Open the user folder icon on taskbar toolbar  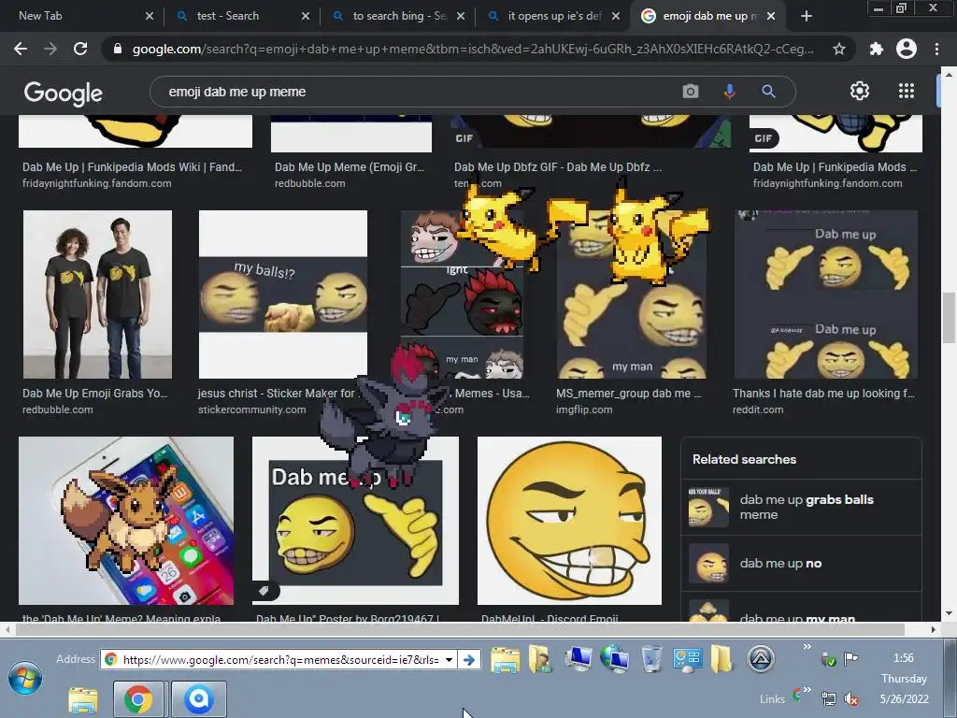540,659
